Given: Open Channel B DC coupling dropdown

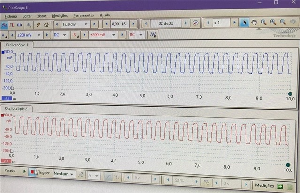Looking at the screenshot, I should click(141, 35).
